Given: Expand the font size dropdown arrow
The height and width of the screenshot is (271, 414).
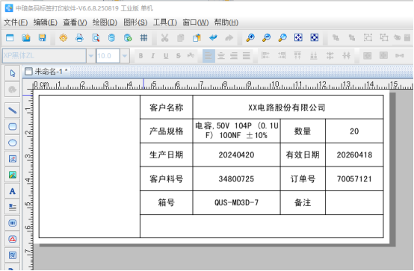Looking at the screenshot, I should (125, 56).
